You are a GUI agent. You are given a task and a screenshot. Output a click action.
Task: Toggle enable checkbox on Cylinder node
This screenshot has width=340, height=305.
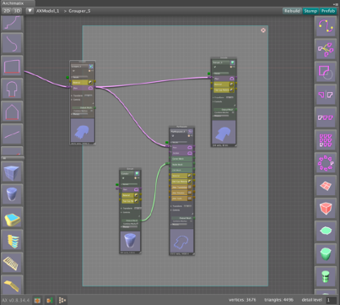coord(123,178)
